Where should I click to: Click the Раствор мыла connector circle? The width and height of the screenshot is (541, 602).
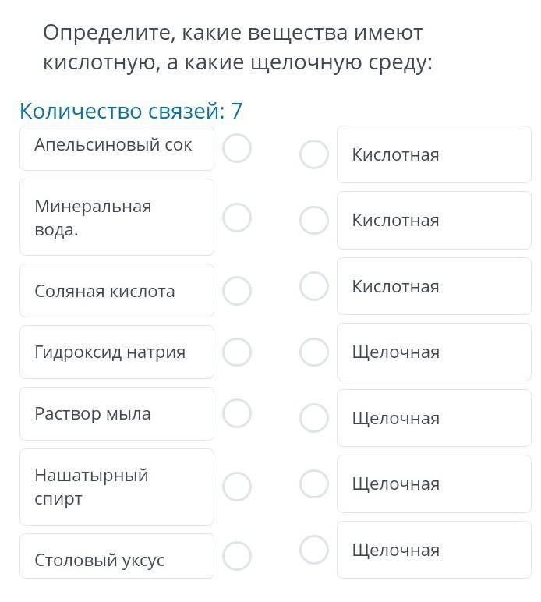[237, 413]
